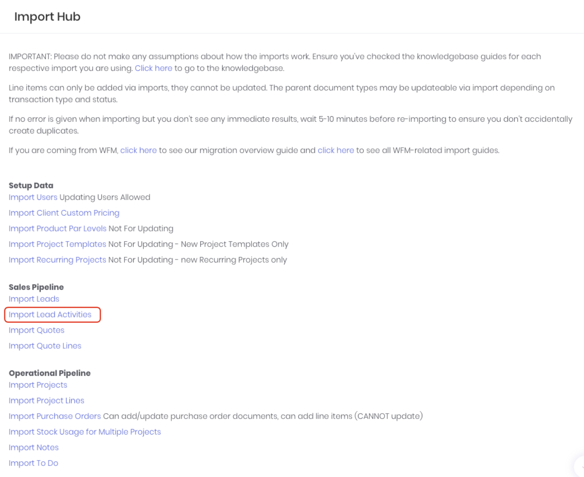Click the 'CANNOT update' purchase order note
Image resolution: width=584 pixels, height=477 pixels.
tap(389, 416)
